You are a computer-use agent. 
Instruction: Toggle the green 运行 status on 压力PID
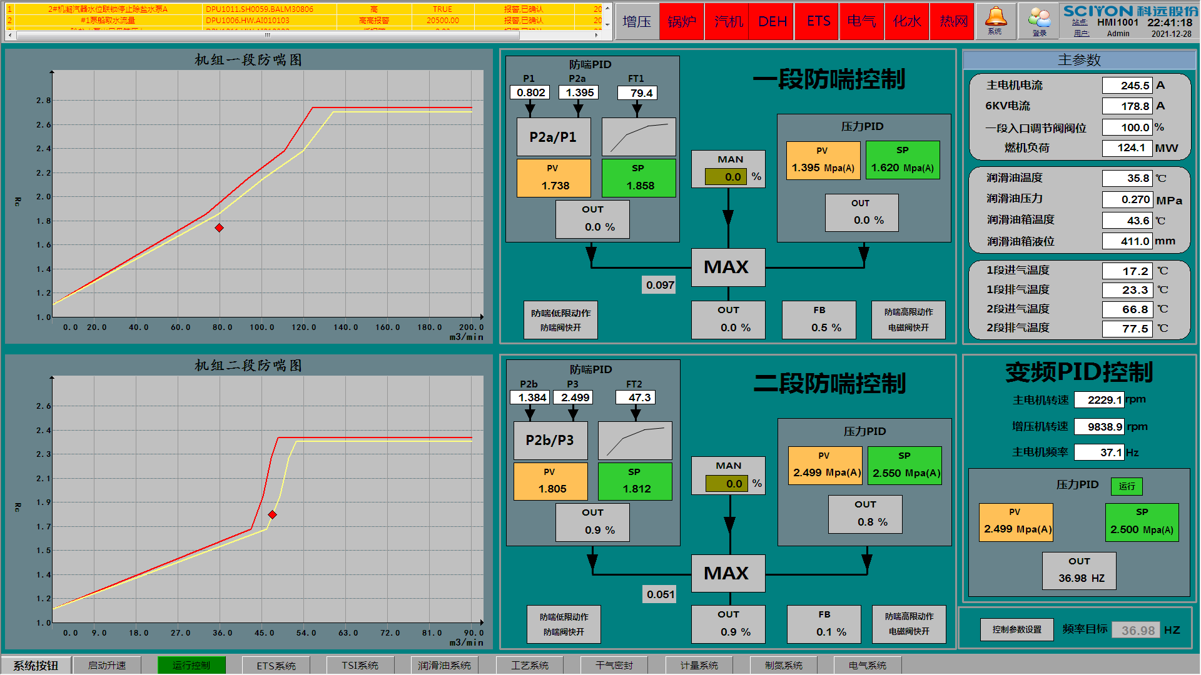click(1127, 486)
